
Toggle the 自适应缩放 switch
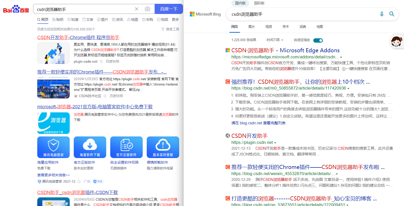pyautogui.click(x=318, y=40)
